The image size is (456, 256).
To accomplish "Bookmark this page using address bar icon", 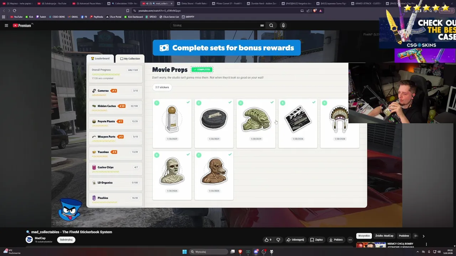I will (128, 11).
